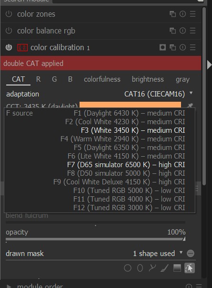Click the color calibration mask indicator icon
The image size is (212, 288).
tap(163, 47)
